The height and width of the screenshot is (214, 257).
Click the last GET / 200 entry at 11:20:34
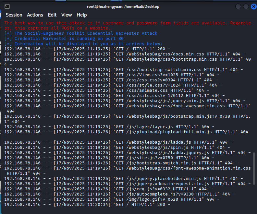87,205
